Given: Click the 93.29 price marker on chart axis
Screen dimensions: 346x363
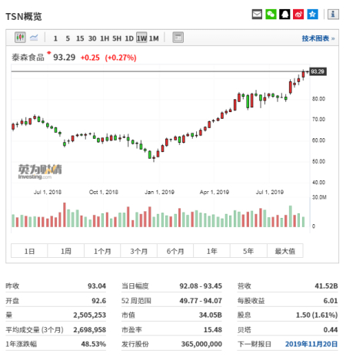Looking at the screenshot, I should (x=318, y=71).
